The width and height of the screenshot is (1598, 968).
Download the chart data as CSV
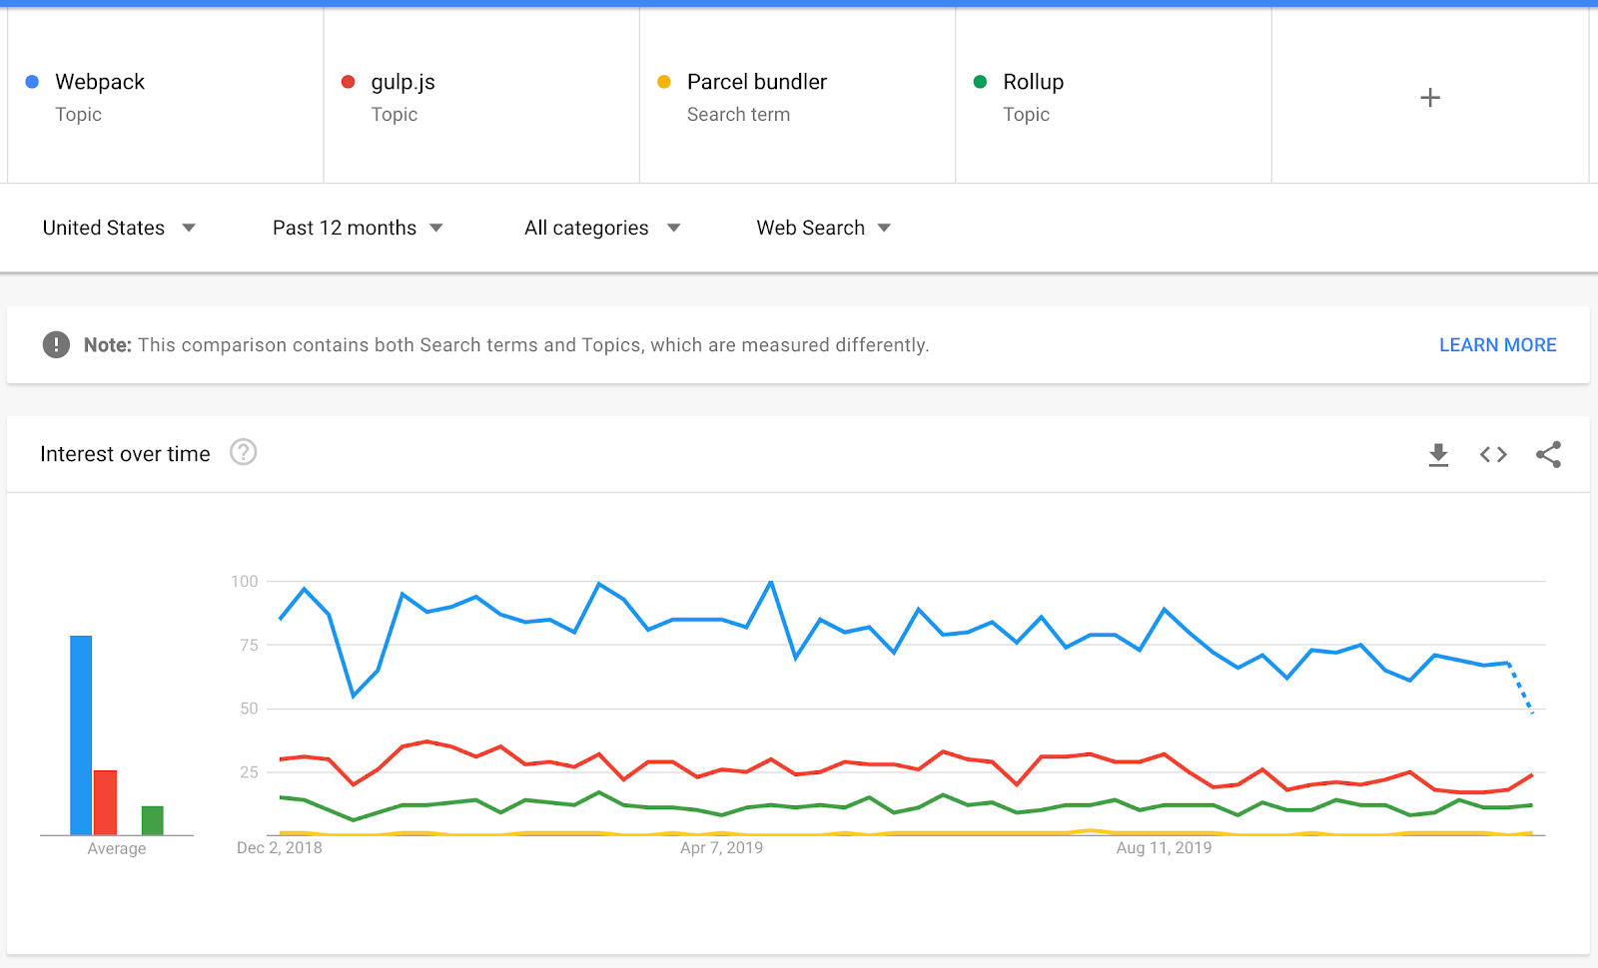coord(1438,454)
